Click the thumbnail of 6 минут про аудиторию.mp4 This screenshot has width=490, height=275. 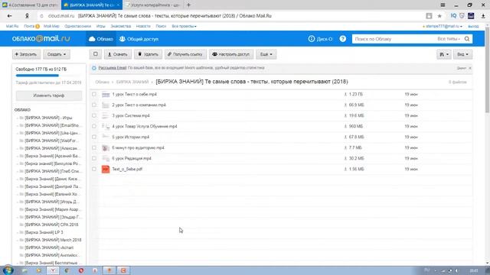point(106,147)
